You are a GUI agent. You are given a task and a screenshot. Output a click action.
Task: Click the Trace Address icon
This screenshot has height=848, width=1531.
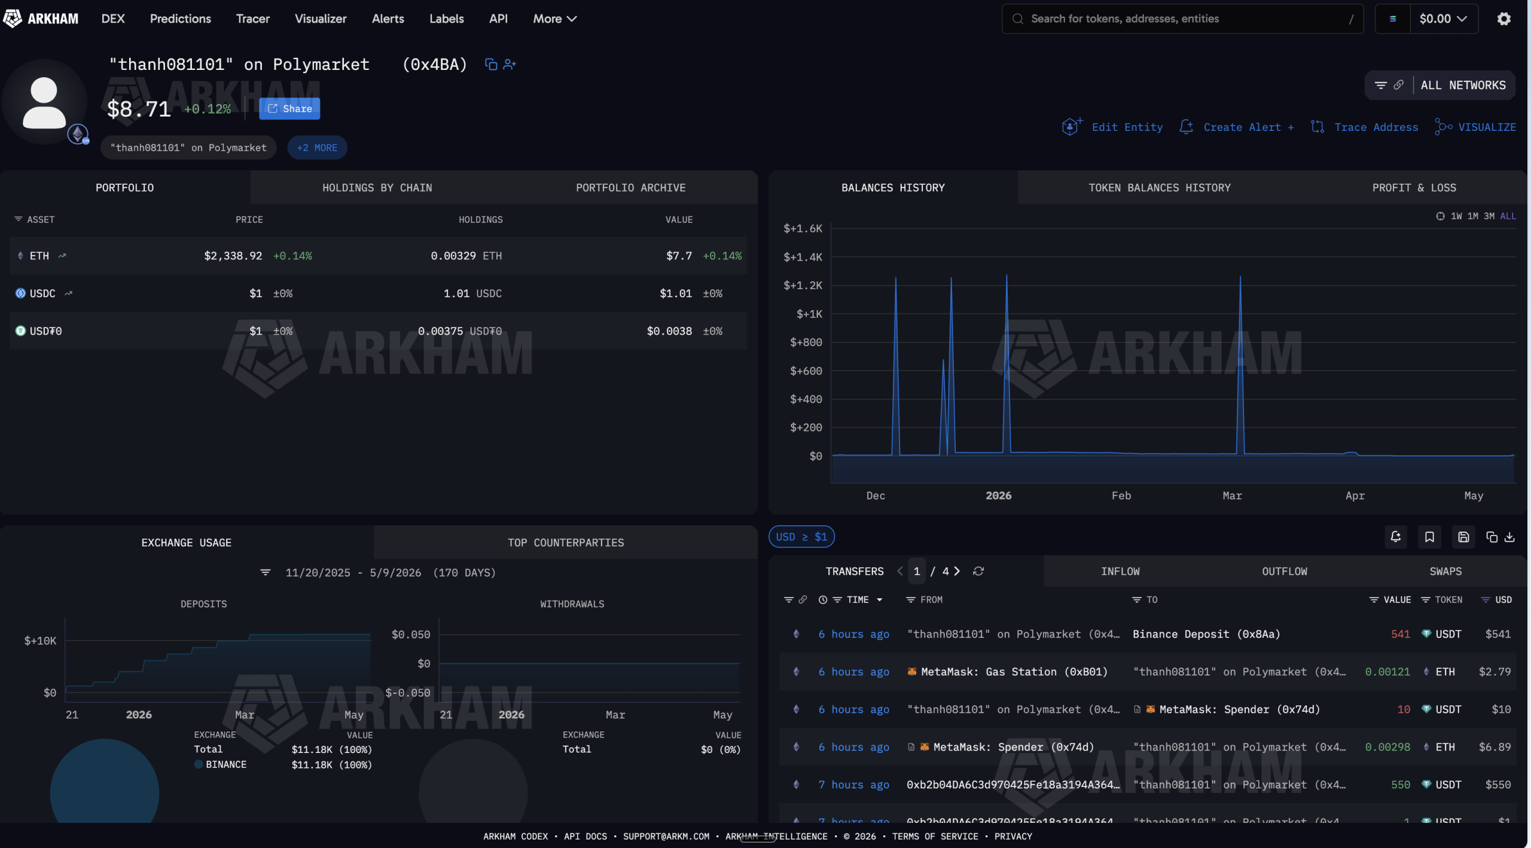pos(1317,127)
